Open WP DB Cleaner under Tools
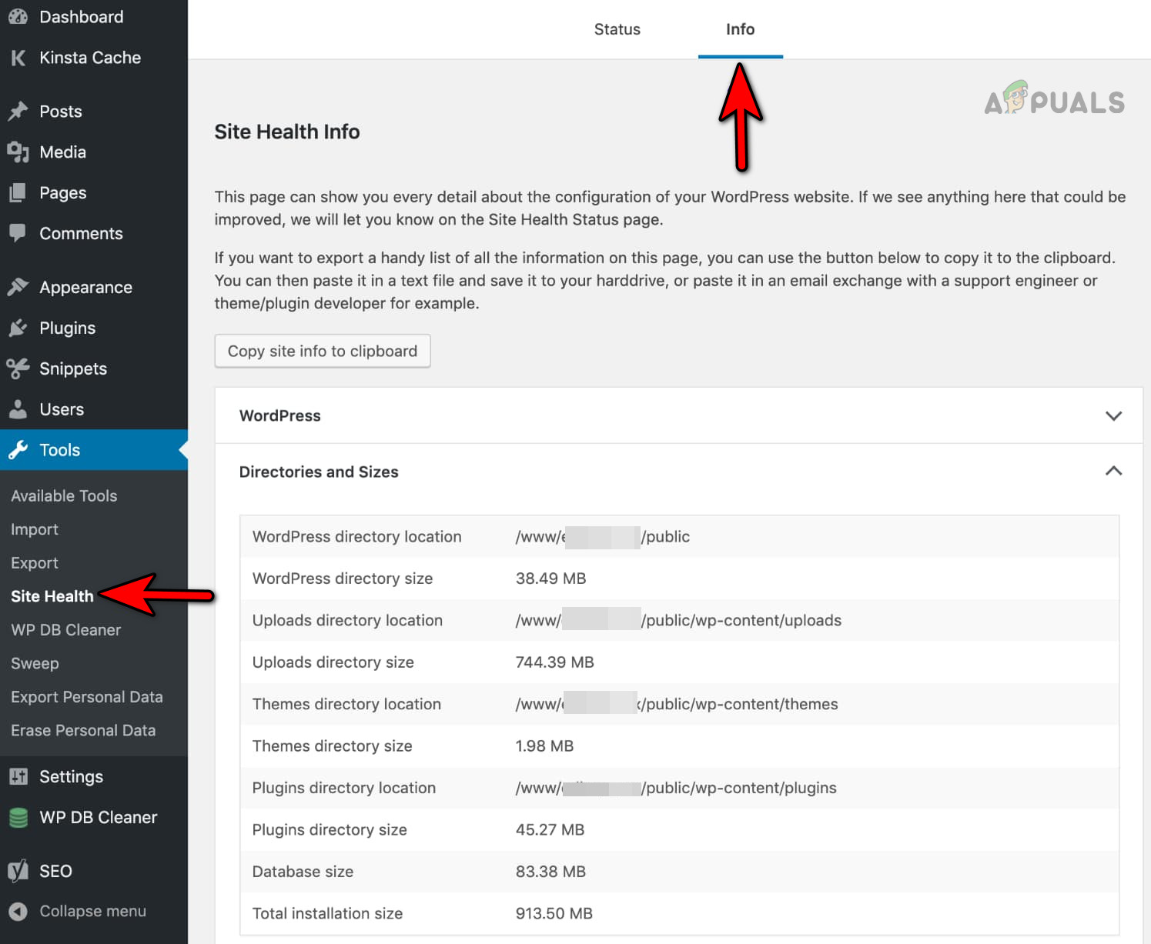 (65, 629)
